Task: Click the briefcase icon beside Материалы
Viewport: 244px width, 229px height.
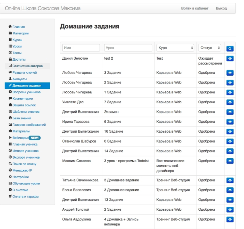Action: click(x=10, y=131)
